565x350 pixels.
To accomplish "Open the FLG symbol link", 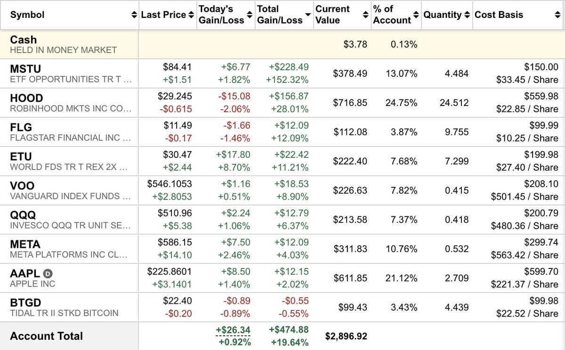I will click(21, 128).
